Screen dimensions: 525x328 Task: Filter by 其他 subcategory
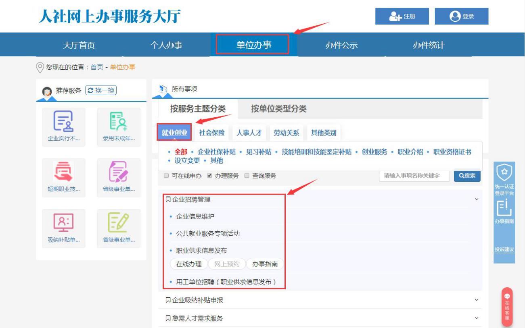click(217, 160)
